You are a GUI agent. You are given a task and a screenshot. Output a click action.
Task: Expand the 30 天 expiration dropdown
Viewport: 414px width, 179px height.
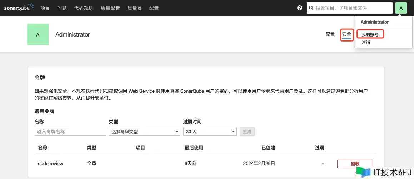tap(210, 131)
